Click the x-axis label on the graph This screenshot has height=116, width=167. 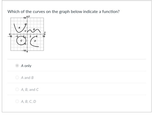[x=45, y=32]
